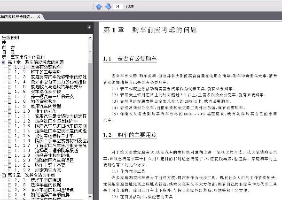Open bookmark 1.22 拟定购车方案

[38, 170]
